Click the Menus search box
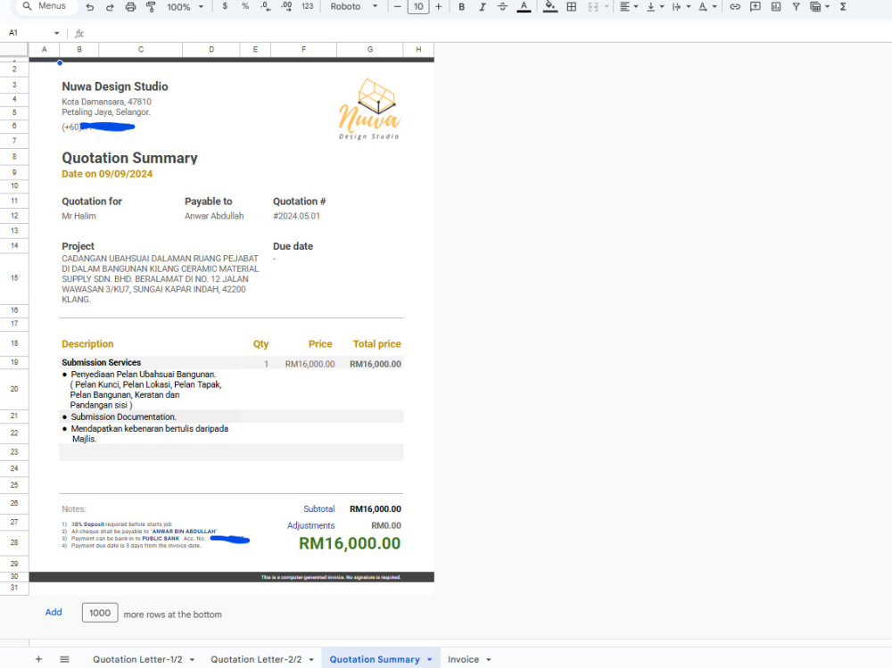 [45, 6]
